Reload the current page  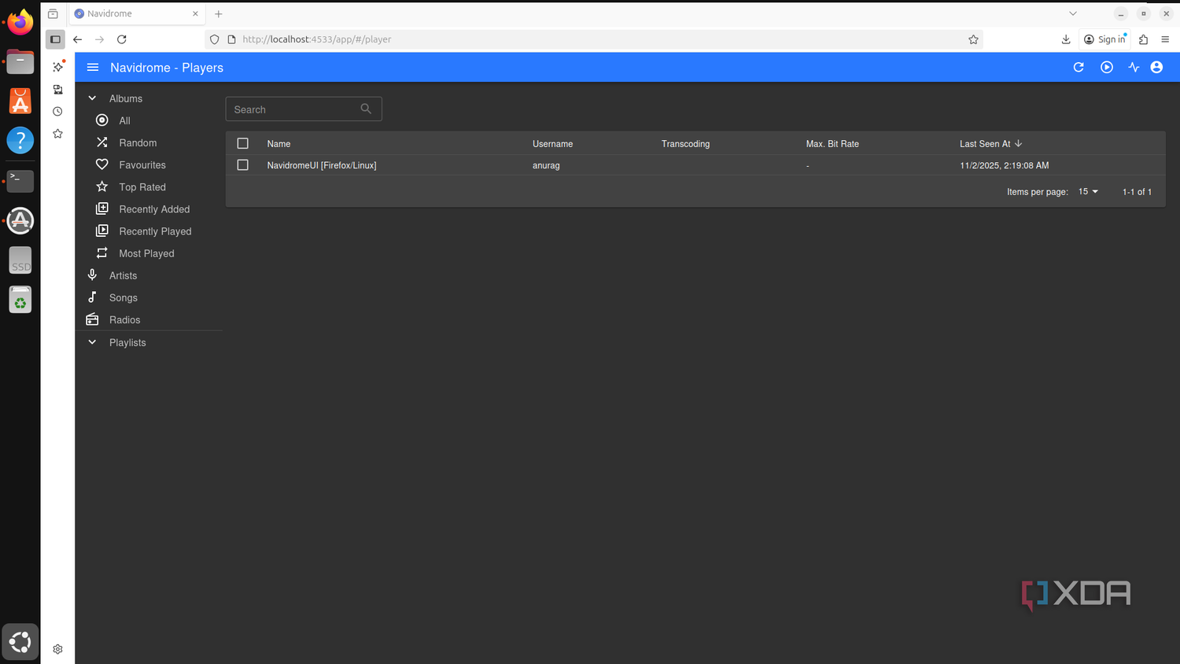(122, 39)
